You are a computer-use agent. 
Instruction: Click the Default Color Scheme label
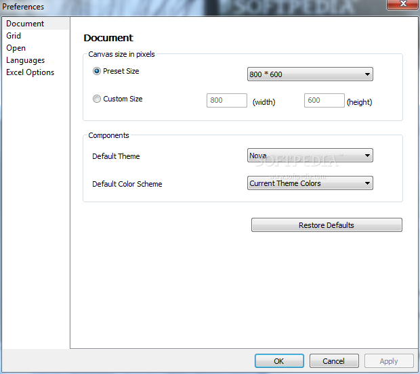pos(127,184)
